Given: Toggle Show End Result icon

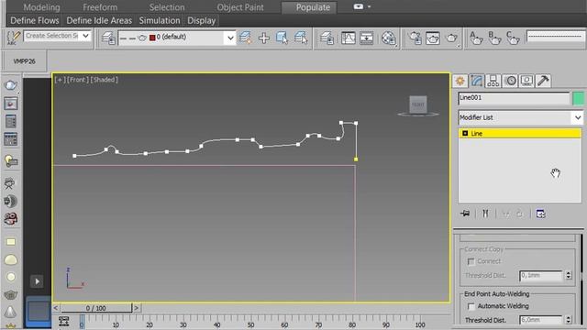Looking at the screenshot, I should [x=485, y=214].
